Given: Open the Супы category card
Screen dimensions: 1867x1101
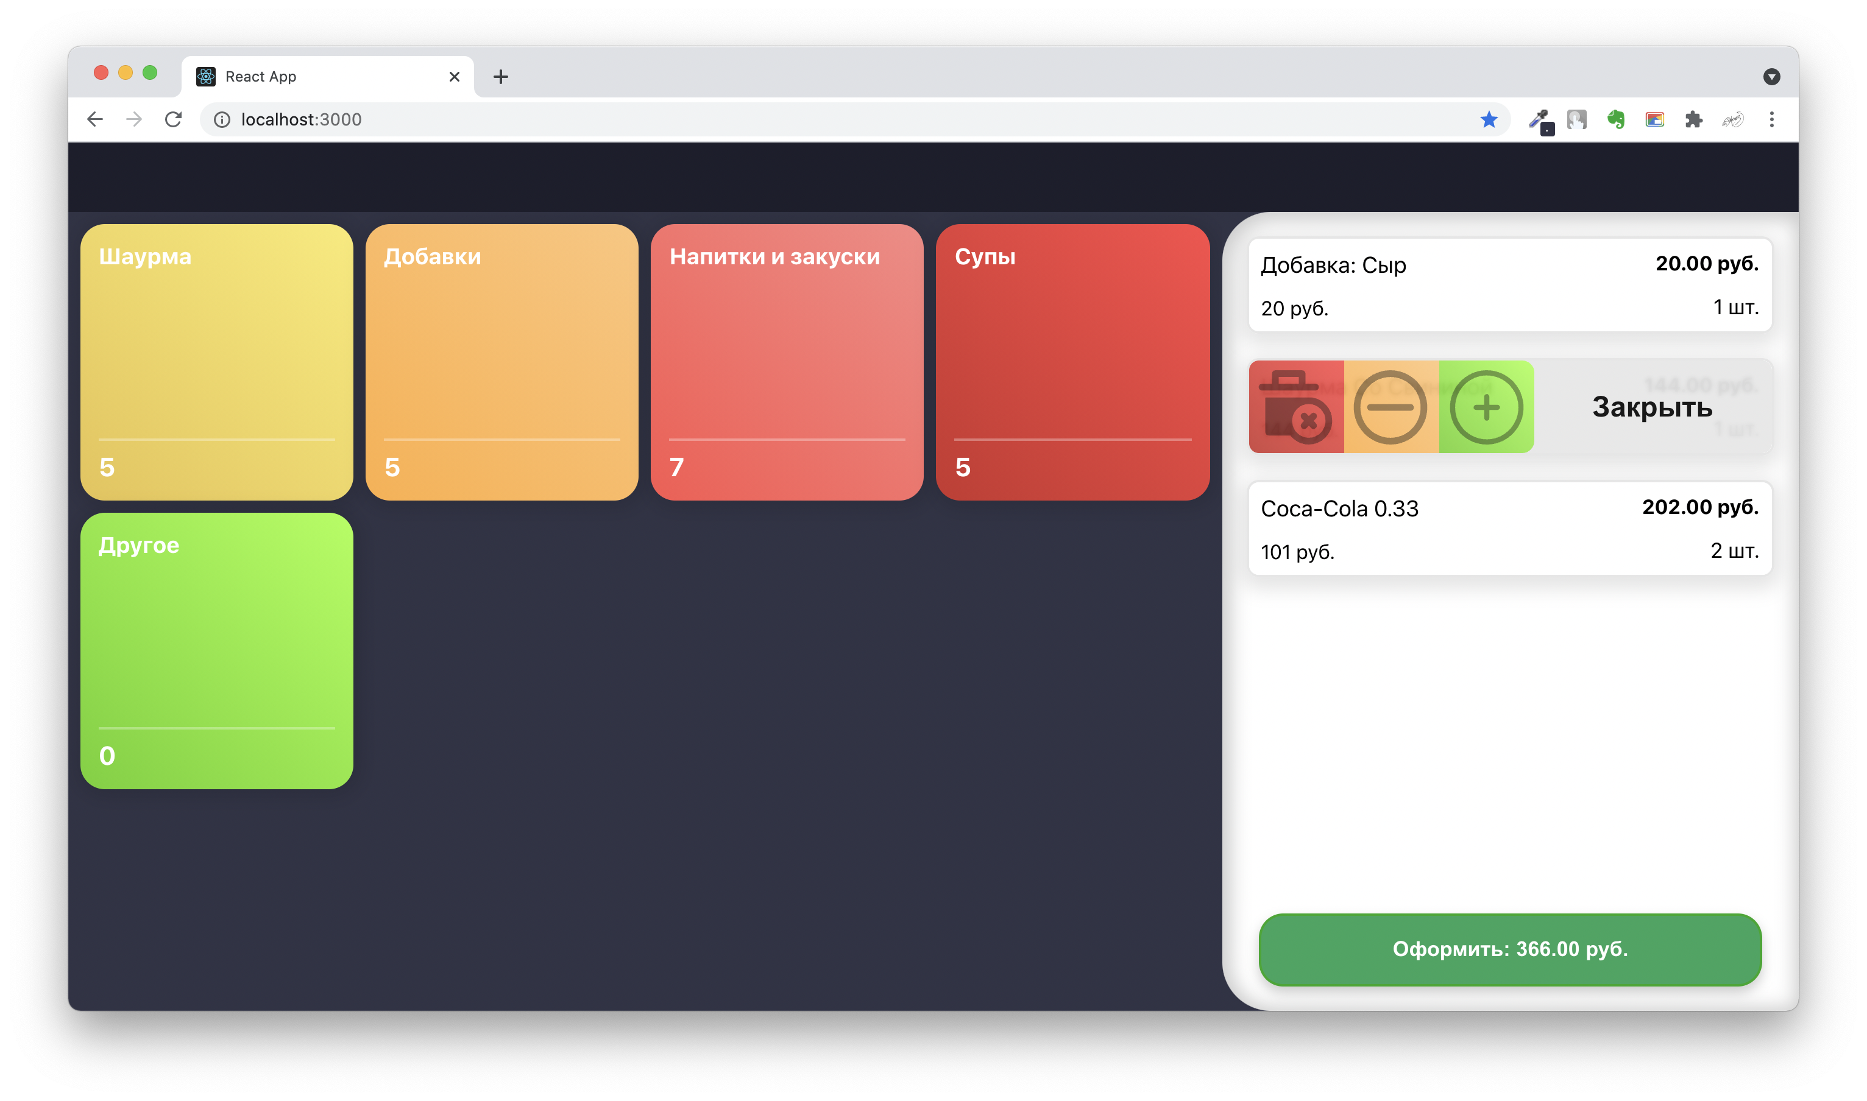Looking at the screenshot, I should point(1072,362).
